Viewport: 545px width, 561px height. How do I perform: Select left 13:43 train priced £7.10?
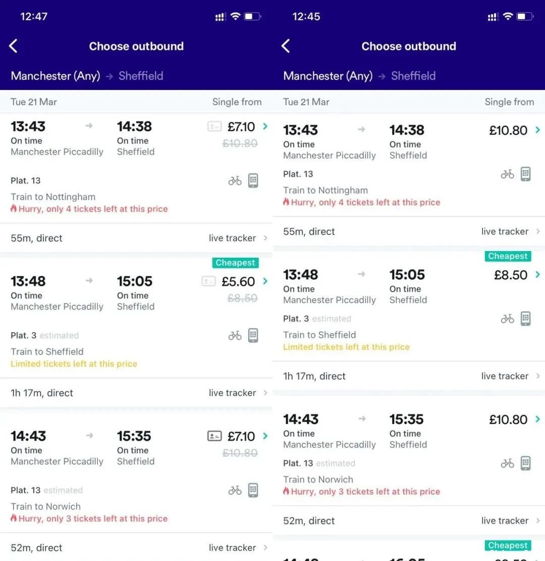tap(136, 168)
